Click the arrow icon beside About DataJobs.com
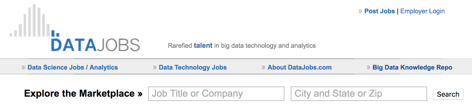Image resolution: width=472 pixels, height=111 pixels. click(264, 67)
